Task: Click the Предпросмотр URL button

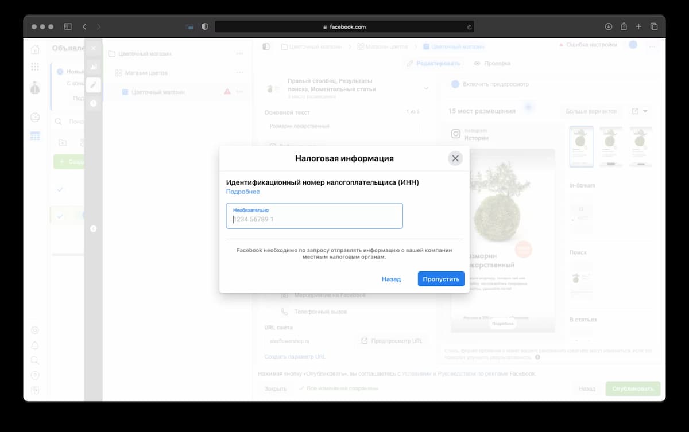Action: point(392,341)
